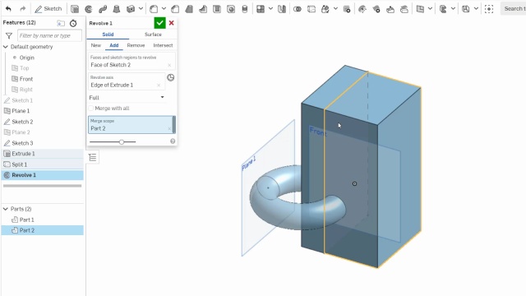Cancel Revolve 1 with red X

click(x=172, y=23)
